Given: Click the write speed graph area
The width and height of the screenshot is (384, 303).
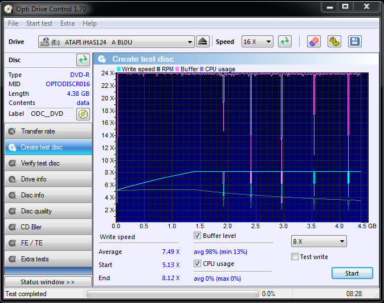Looking at the screenshot, I should pyautogui.click(x=242, y=147).
